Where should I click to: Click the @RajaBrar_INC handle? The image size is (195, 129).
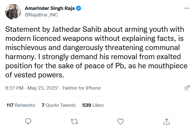tap(41, 15)
